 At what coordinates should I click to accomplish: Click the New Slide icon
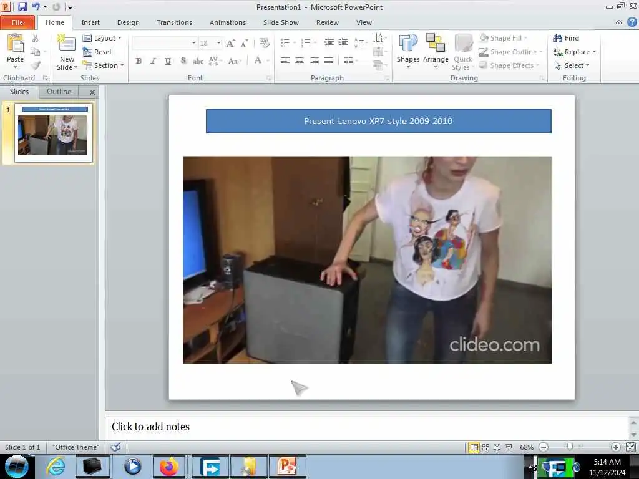(66, 44)
